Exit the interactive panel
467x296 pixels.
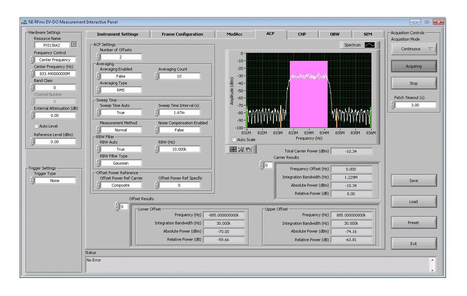pyautogui.click(x=414, y=244)
